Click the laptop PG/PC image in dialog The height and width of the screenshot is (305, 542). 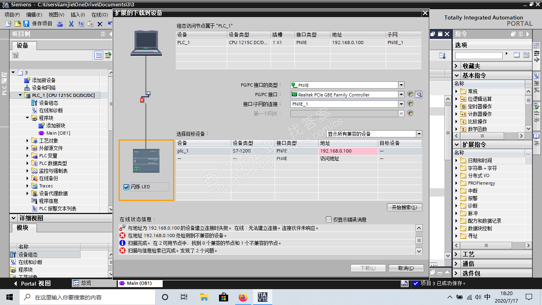tap(146, 42)
